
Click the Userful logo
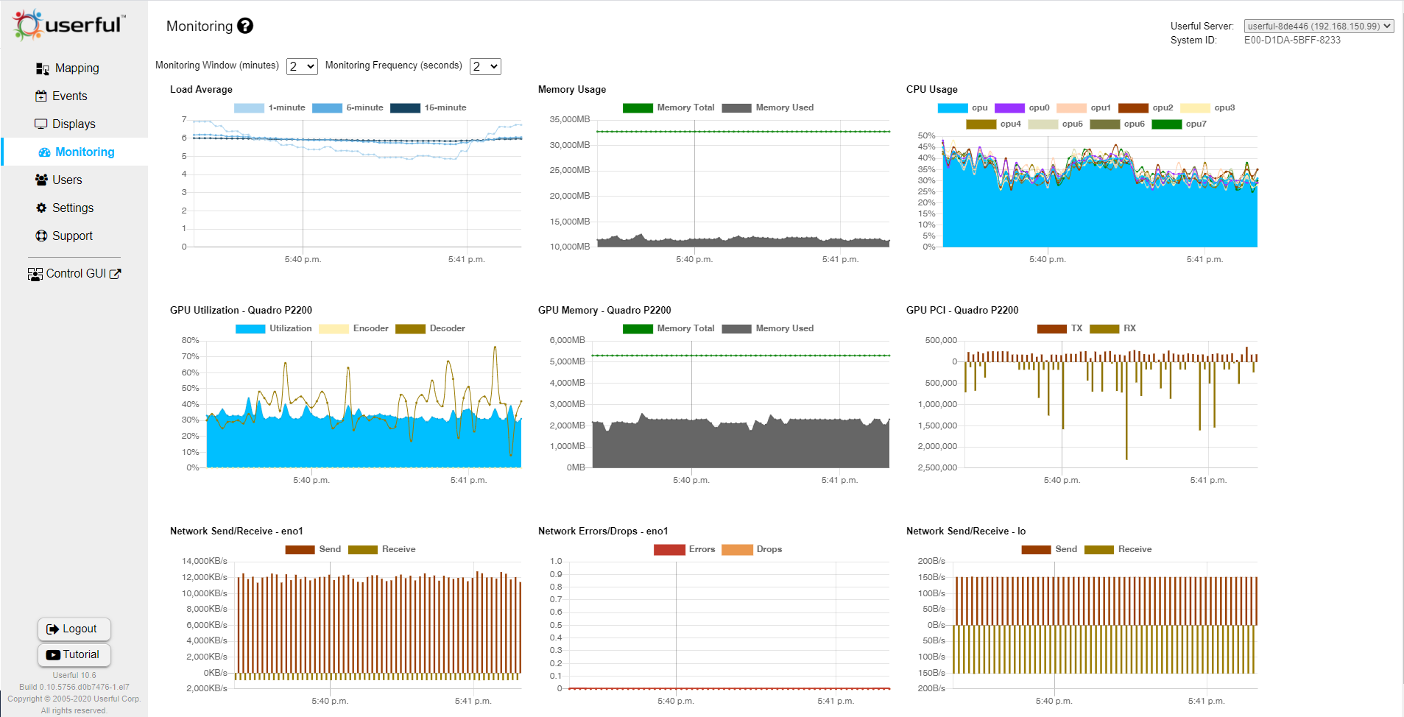[70, 25]
